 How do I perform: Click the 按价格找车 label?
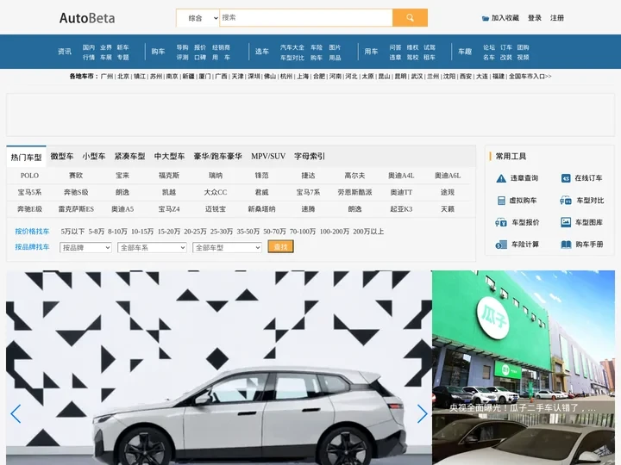click(x=32, y=232)
